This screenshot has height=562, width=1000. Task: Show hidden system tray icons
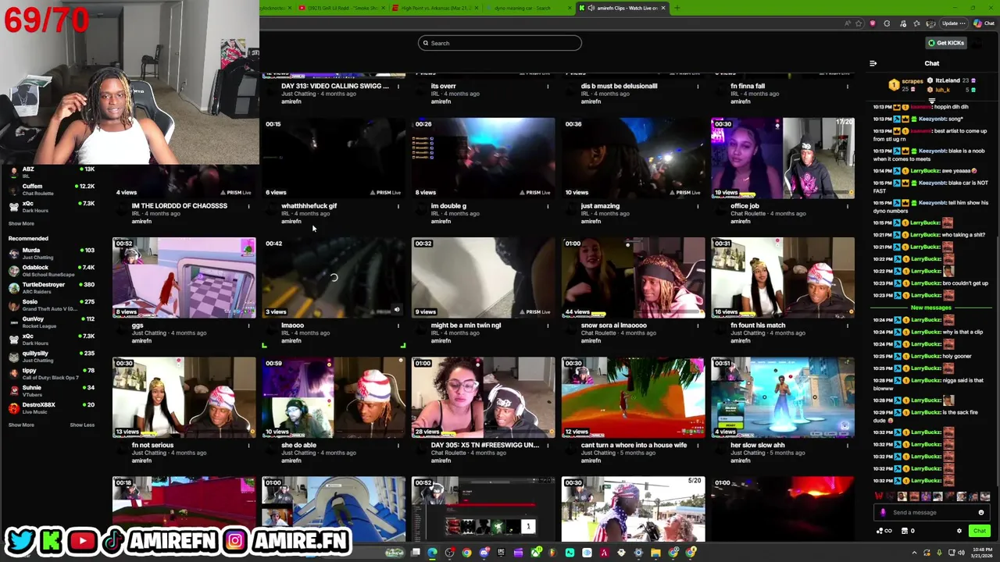point(914,553)
